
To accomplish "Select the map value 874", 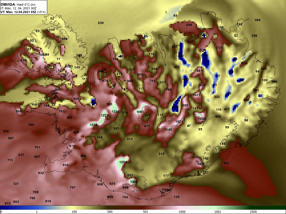I will click(x=105, y=81).
